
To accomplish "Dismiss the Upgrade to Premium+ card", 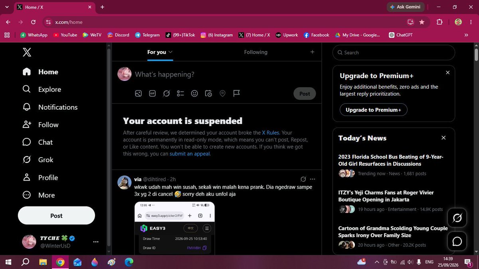I will pos(447,73).
